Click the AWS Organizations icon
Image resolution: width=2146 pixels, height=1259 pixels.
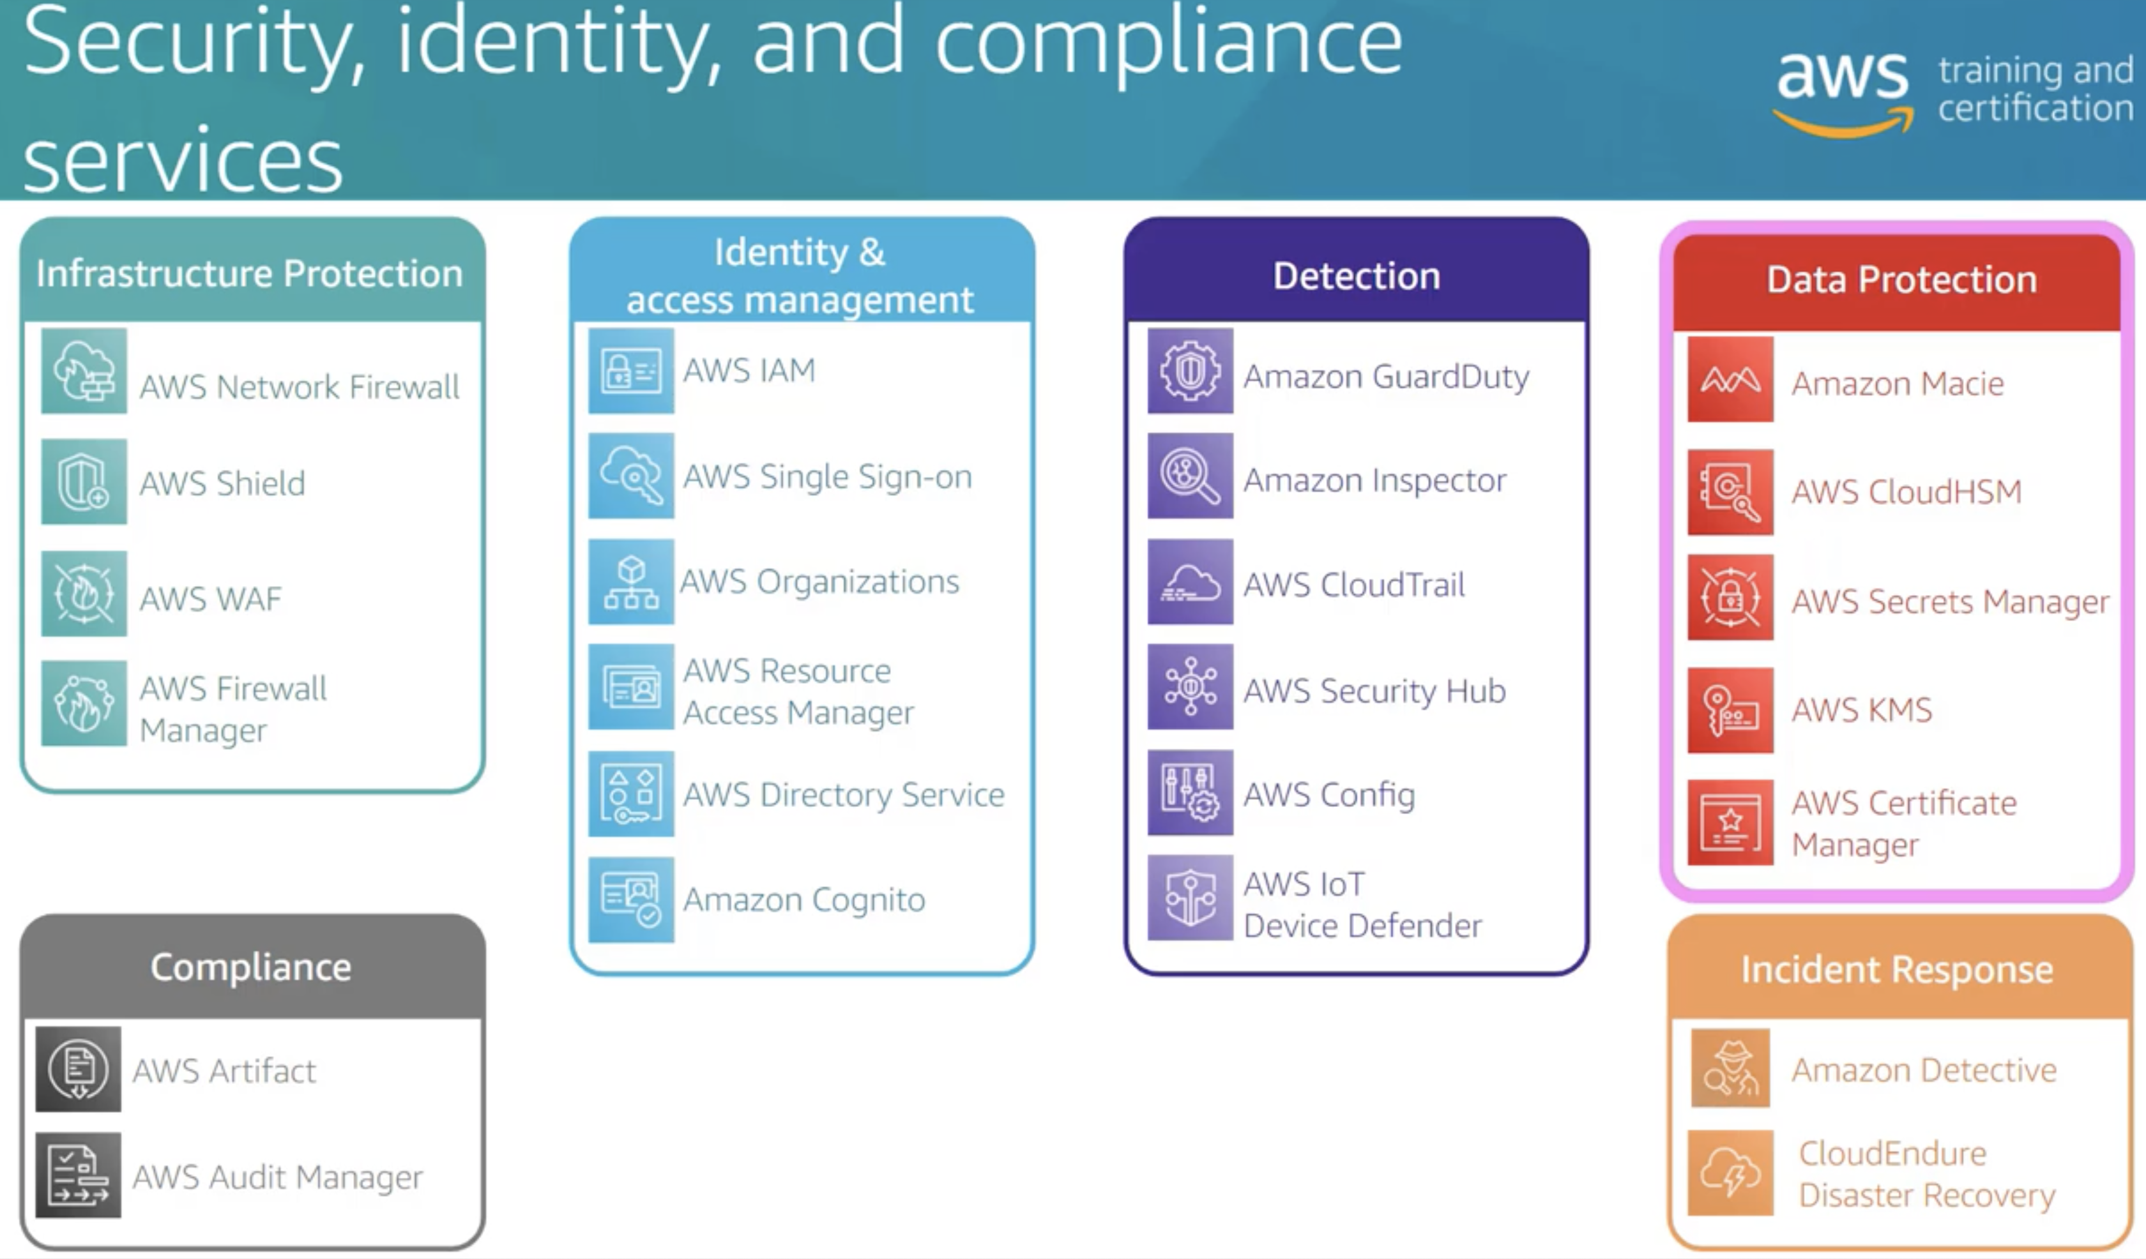(631, 582)
